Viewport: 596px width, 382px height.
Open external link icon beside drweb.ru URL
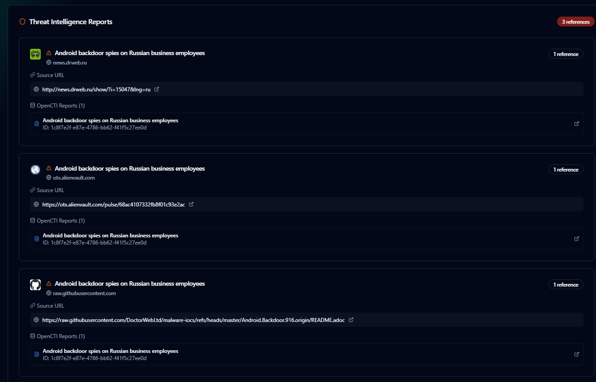click(x=157, y=89)
